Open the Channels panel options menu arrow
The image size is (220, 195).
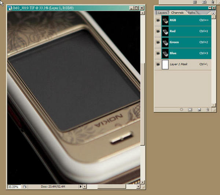[213, 13]
